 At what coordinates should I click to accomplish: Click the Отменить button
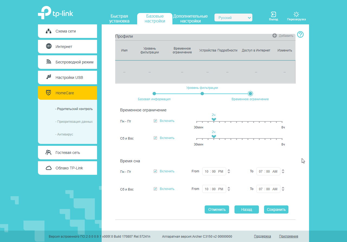(217, 209)
